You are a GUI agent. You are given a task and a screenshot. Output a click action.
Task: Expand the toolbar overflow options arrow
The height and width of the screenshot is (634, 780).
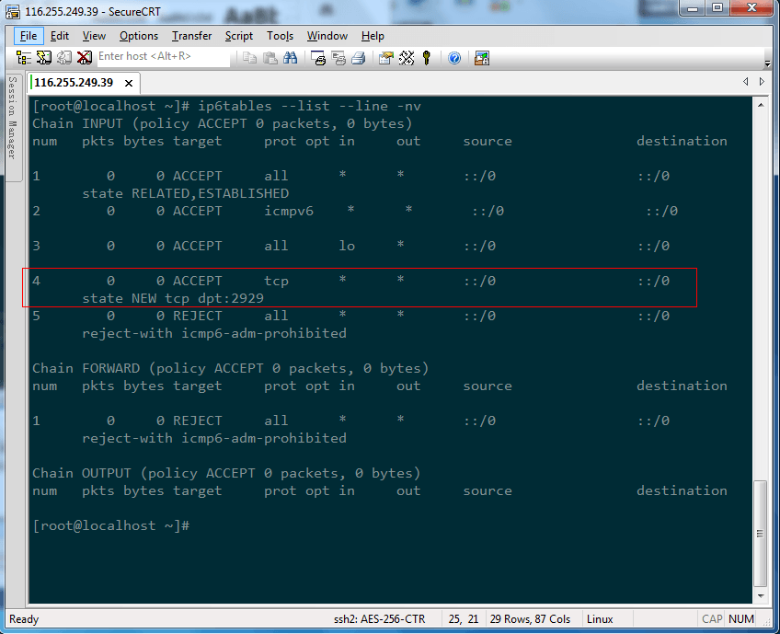768,62
